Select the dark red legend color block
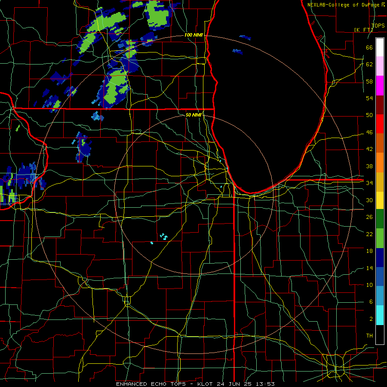The width and height of the screenshot is (387, 387). click(380, 104)
